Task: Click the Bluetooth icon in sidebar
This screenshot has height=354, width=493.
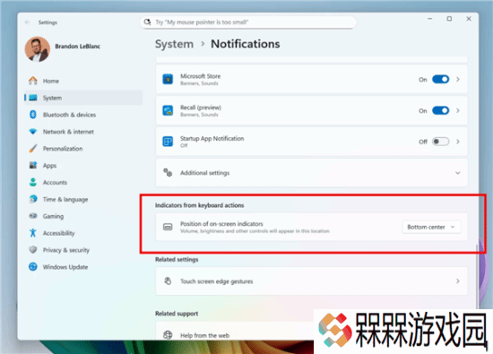Action: click(x=32, y=115)
